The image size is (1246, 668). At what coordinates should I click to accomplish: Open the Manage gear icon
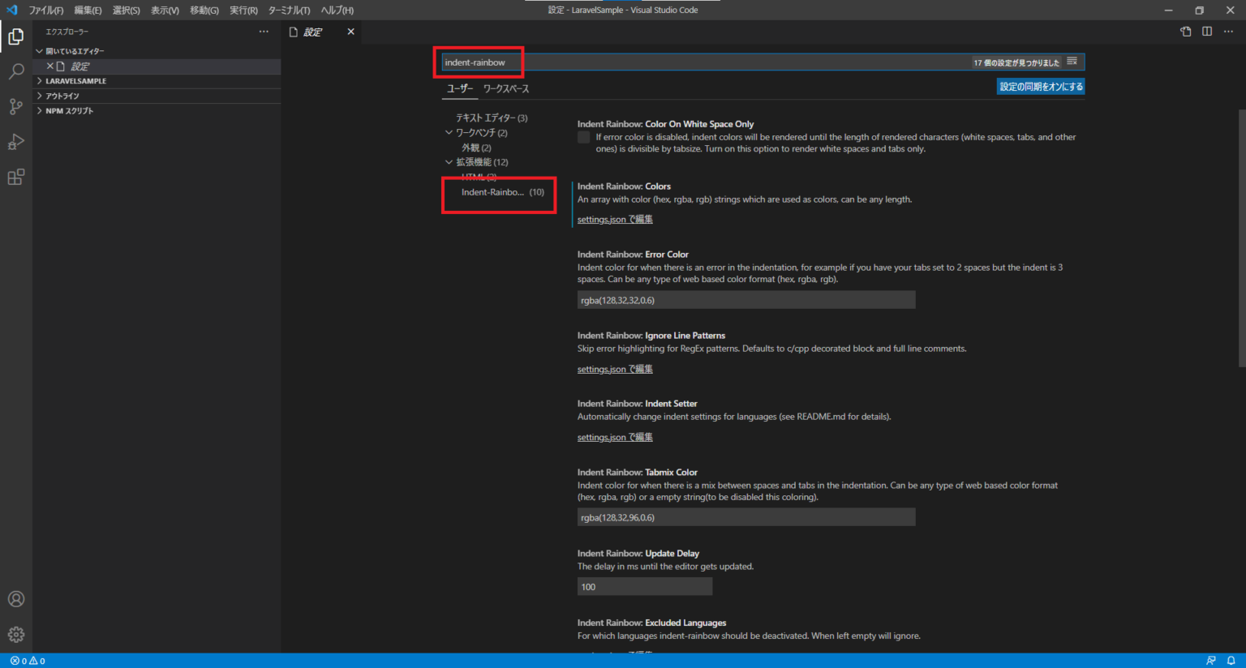15,635
